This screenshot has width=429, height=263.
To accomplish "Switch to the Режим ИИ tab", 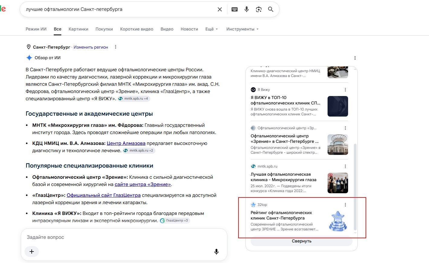I will [36, 29].
